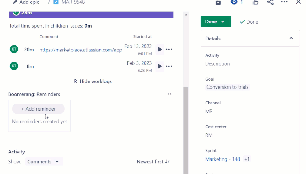Click KT avatar on the 20m worklog
306x174 pixels.
pos(14,49)
